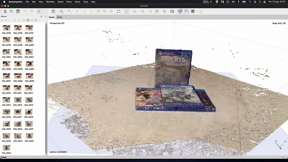Select the Move Object tool

tap(61, 12)
